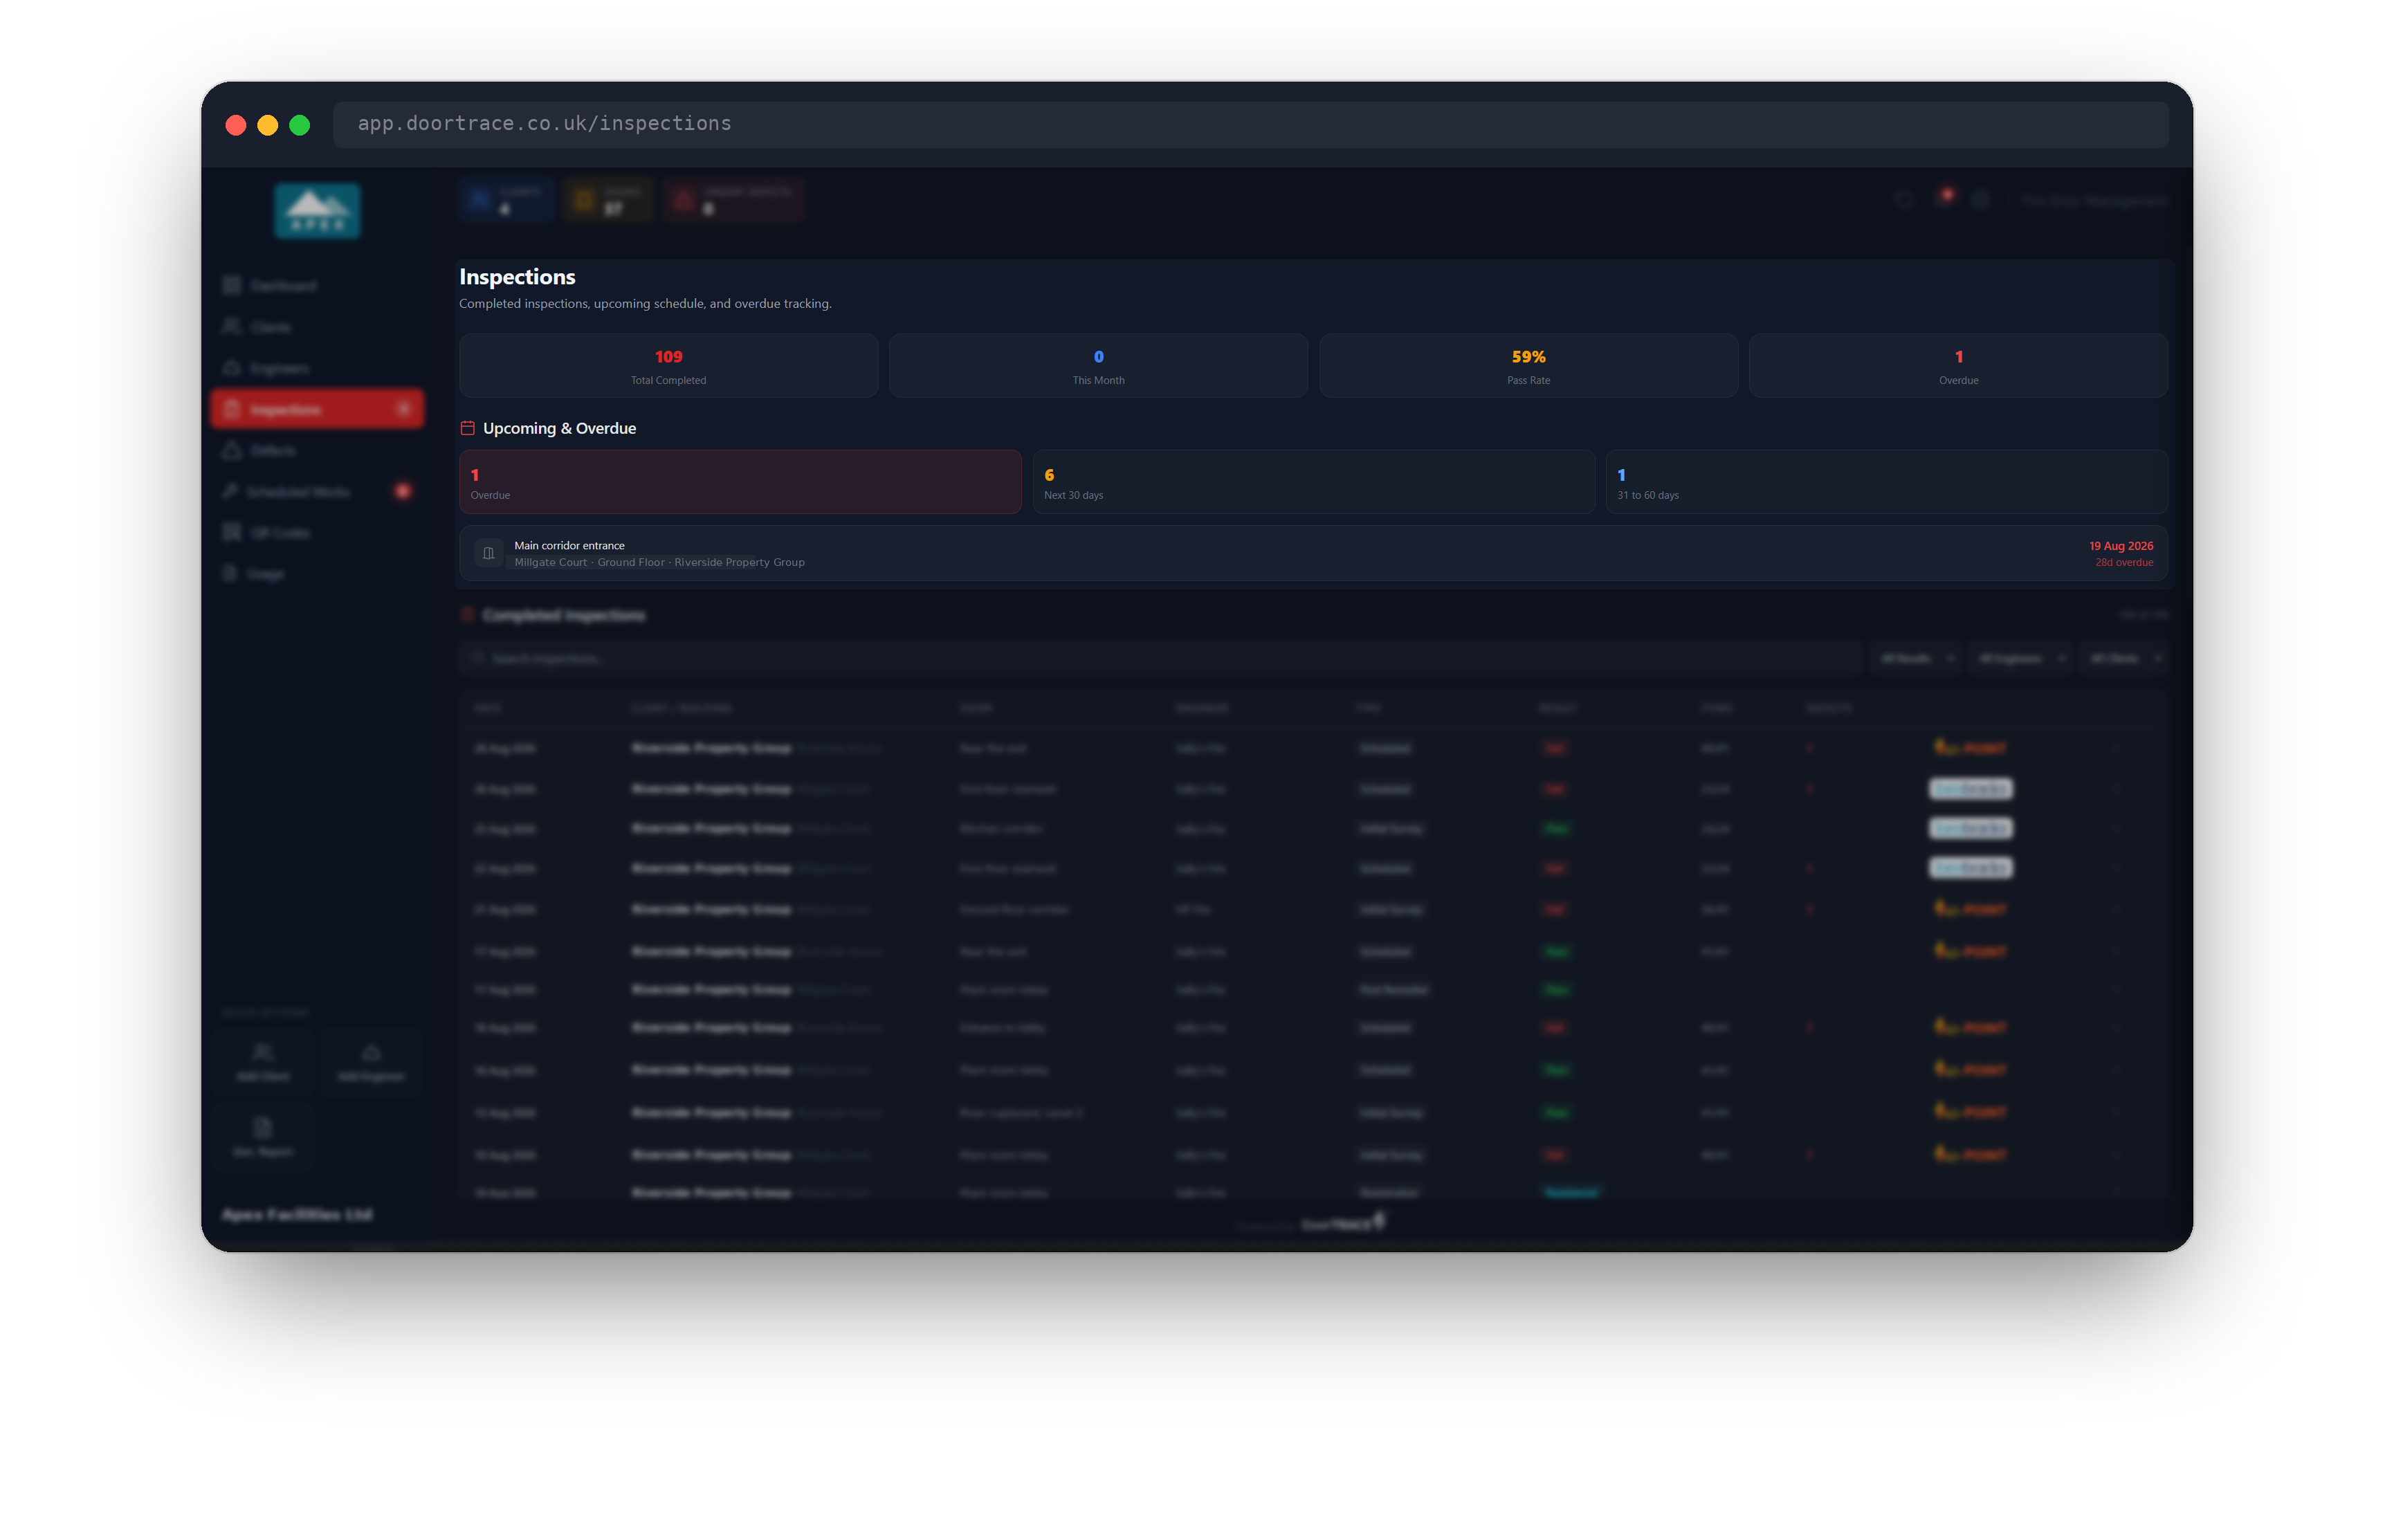Screen dimensions: 2394x1540
Task: Open the top-row Overdue stat card beside Pass Rate
Action: [x=1958, y=366]
